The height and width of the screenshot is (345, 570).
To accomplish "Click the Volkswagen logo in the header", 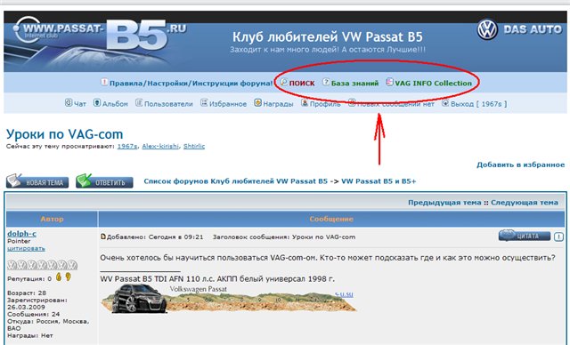I will click(x=487, y=29).
